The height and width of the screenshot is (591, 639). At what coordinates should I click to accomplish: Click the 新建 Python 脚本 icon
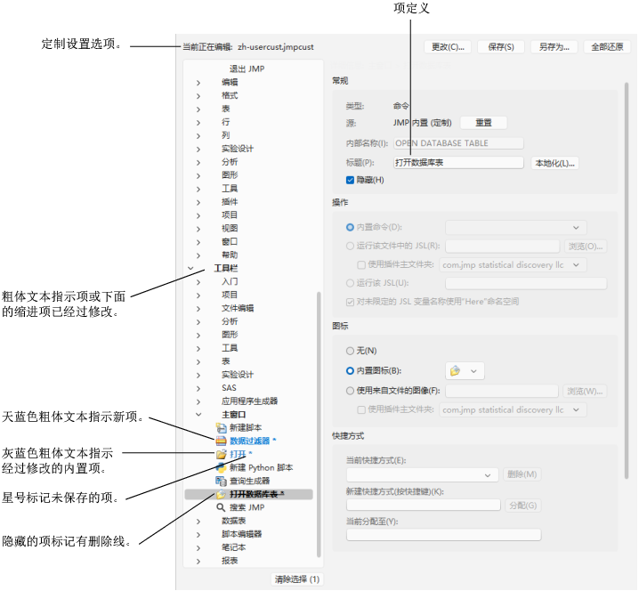[221, 468]
